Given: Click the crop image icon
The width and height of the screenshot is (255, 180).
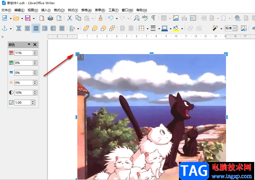Looking at the screenshot, I should [x=244, y=28].
